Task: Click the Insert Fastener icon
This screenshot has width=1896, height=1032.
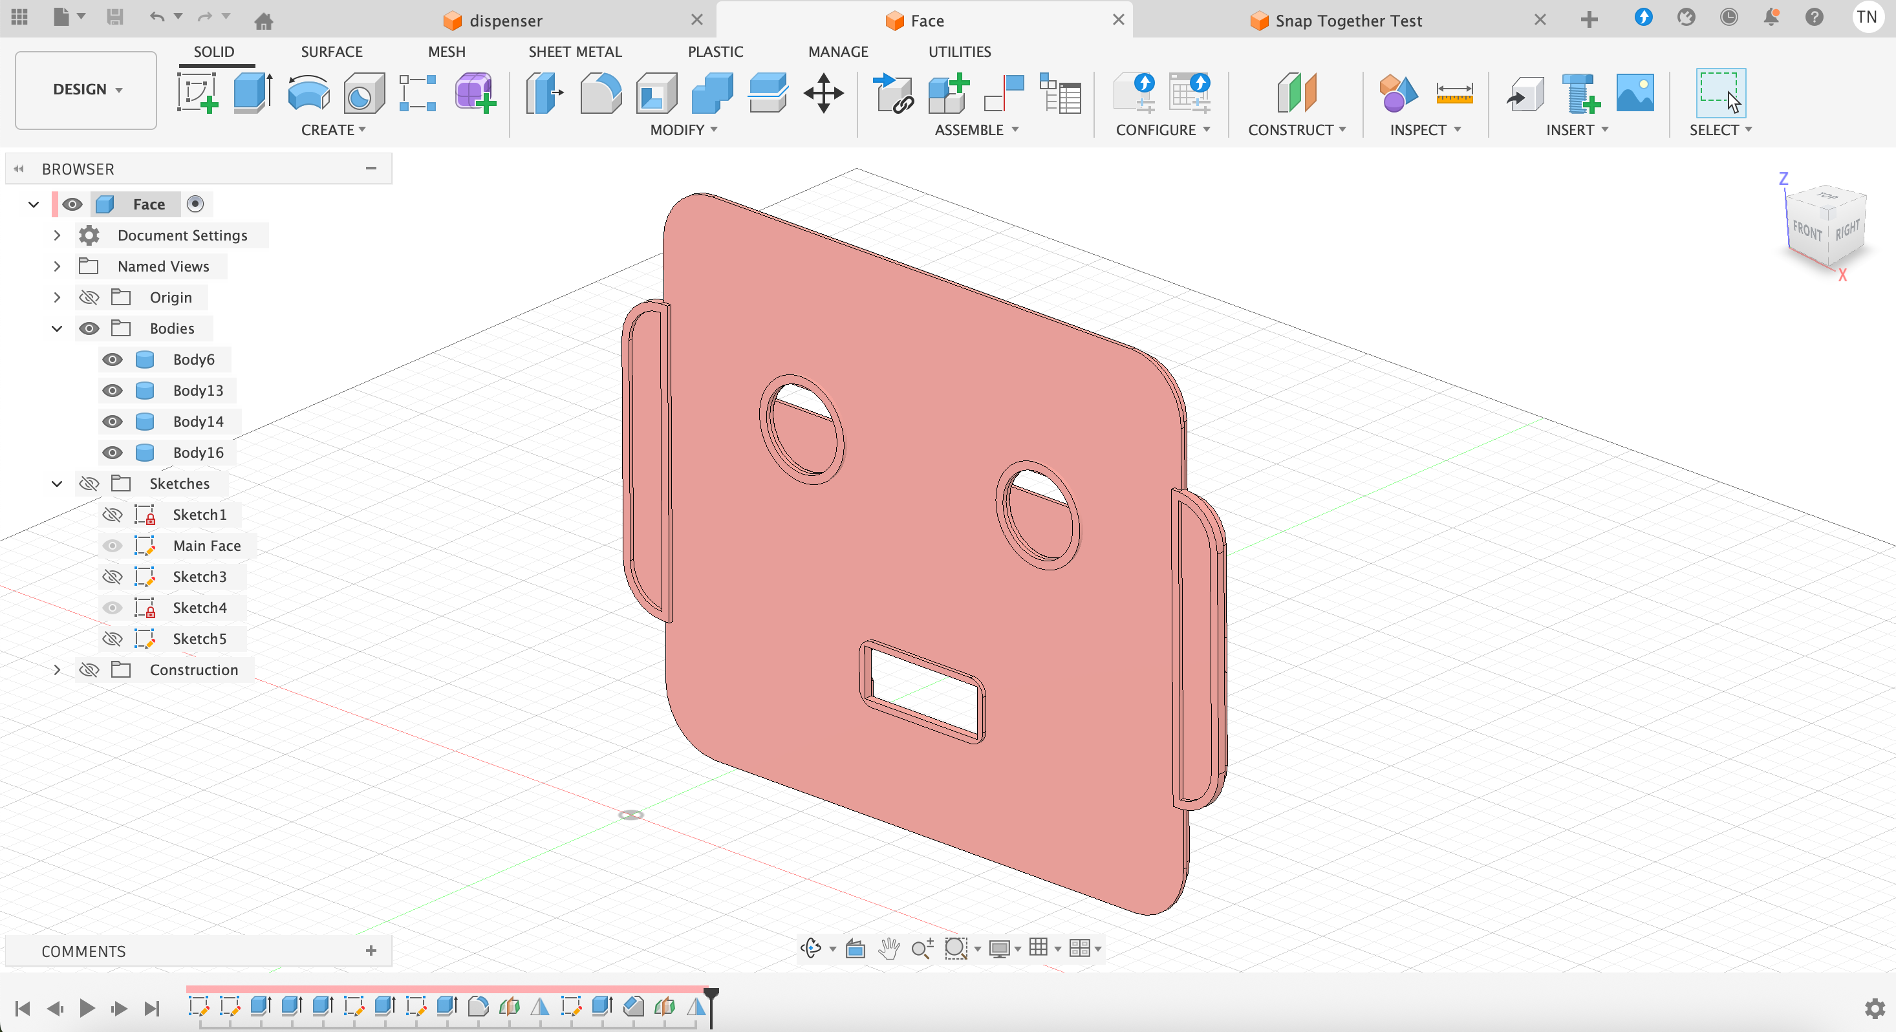Action: 1580,92
